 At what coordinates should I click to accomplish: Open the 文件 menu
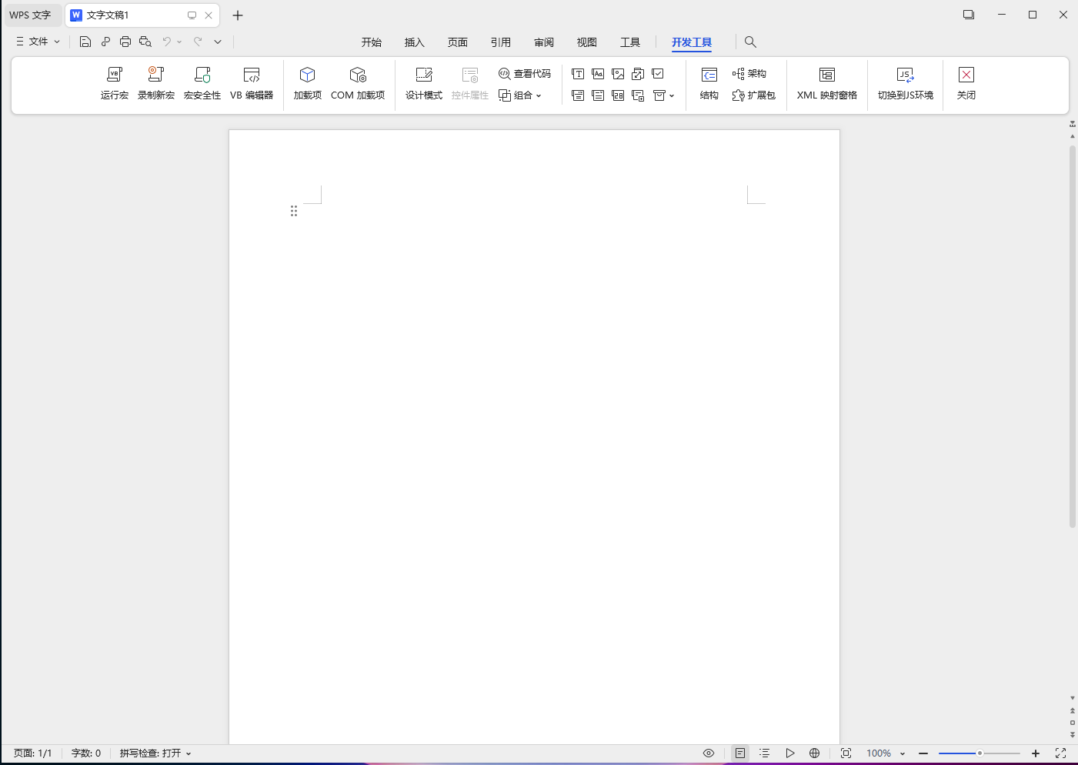pyautogui.click(x=38, y=42)
